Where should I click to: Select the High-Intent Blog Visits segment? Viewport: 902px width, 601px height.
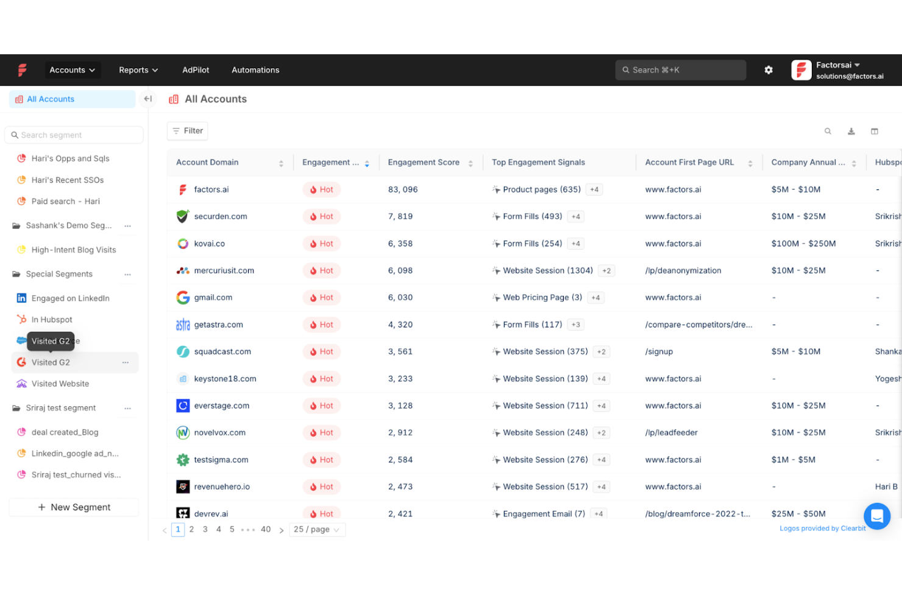[x=73, y=250]
